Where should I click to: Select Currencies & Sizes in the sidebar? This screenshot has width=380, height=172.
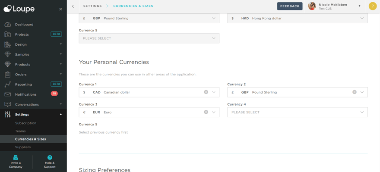pos(33,139)
